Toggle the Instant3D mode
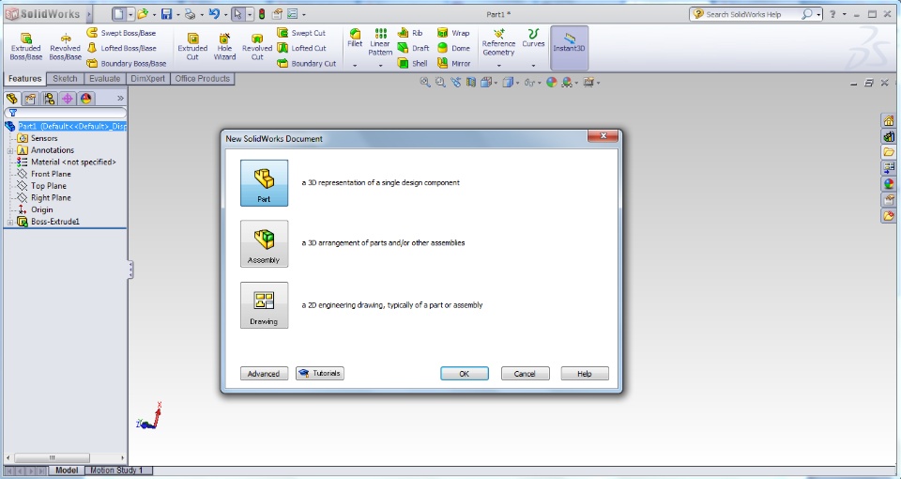Viewport: 901px width, 479px height. 569,47
